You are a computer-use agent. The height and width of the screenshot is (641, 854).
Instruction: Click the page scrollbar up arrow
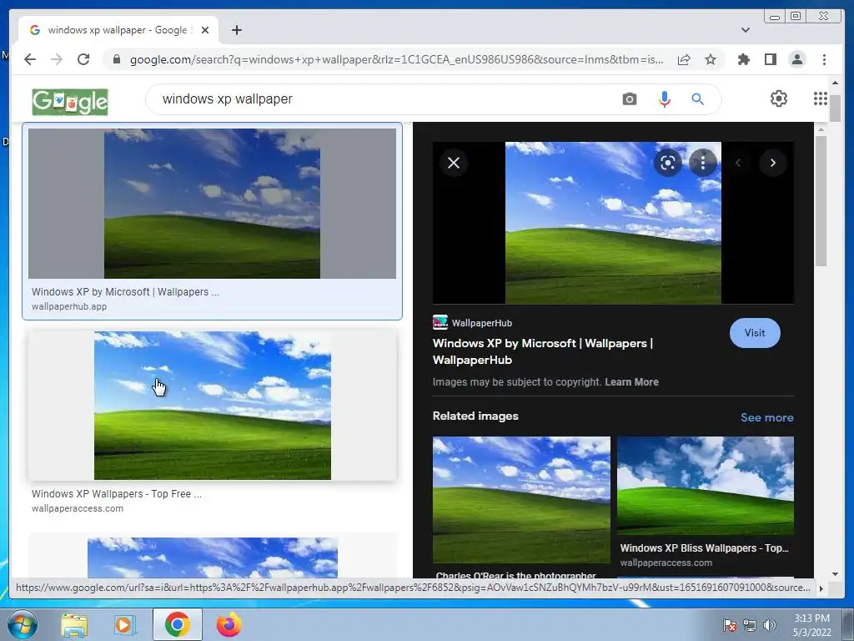click(835, 83)
